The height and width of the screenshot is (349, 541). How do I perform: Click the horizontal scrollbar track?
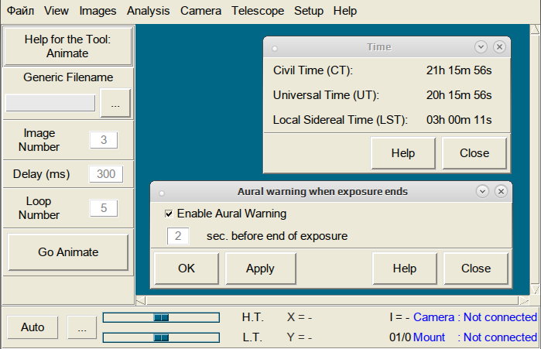pyautogui.click(x=333, y=301)
